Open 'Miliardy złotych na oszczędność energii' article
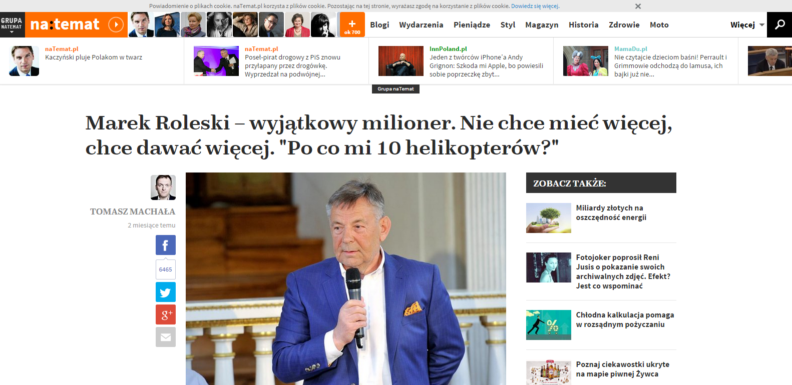 click(611, 212)
